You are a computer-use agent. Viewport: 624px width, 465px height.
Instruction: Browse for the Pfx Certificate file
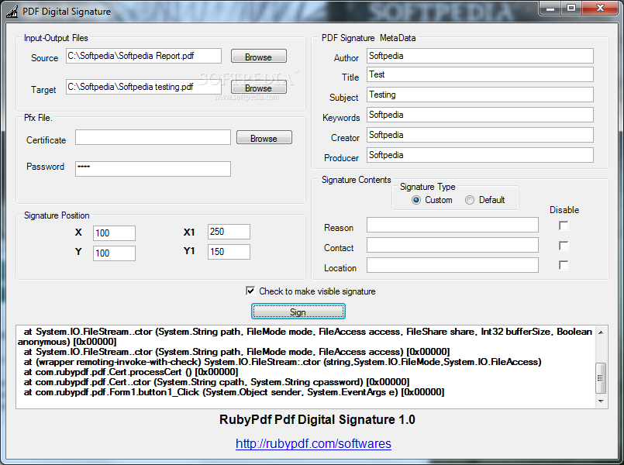264,138
